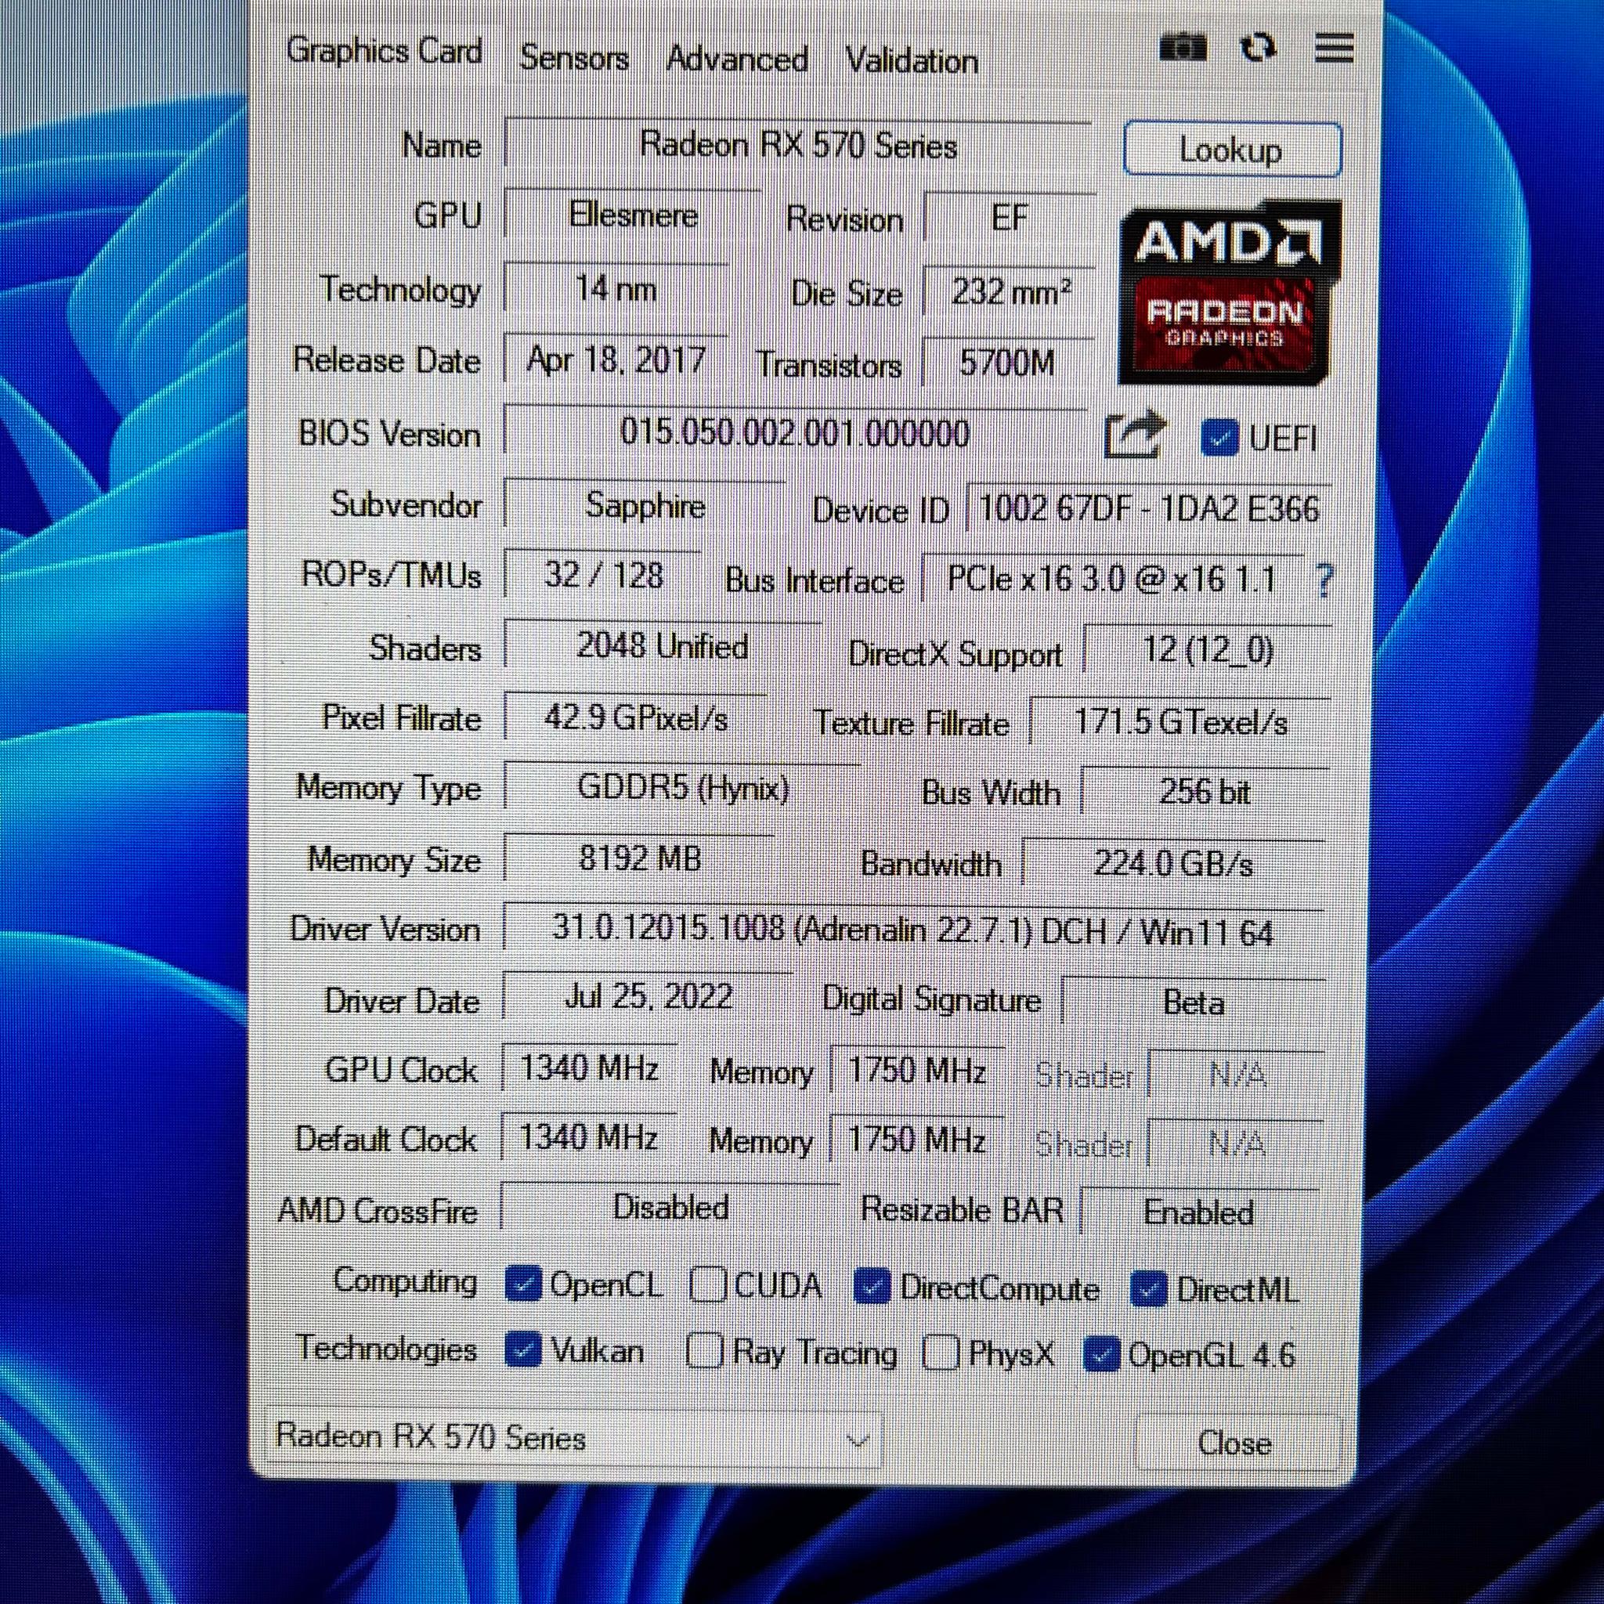Open the hamburger menu icon
This screenshot has width=1604, height=1604.
click(x=1334, y=48)
